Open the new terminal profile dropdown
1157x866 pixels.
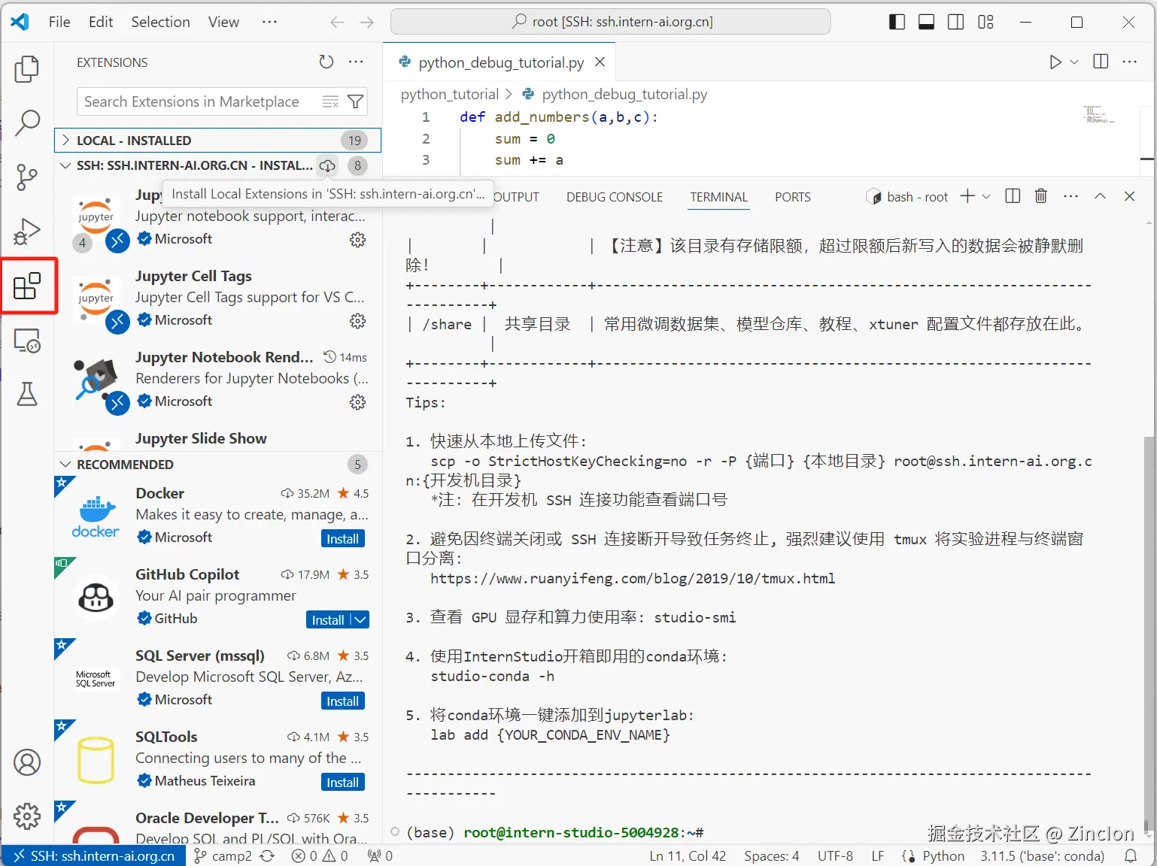click(986, 196)
